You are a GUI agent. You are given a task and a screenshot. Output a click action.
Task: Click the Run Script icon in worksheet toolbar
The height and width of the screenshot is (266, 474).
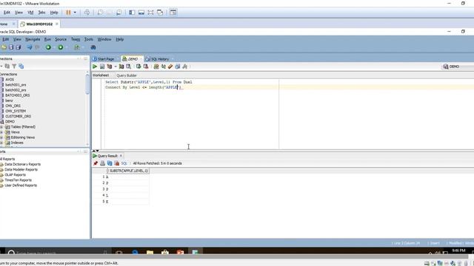coord(102,66)
